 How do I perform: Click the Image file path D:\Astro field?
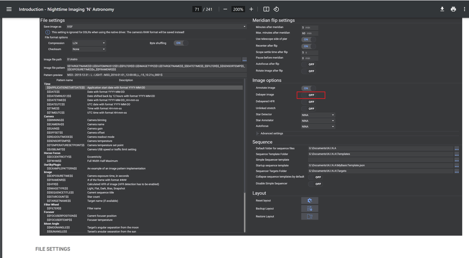[154, 59]
